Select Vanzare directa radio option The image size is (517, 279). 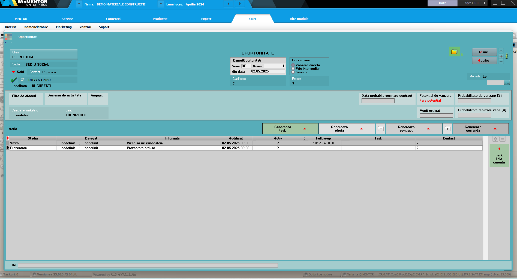(293, 65)
